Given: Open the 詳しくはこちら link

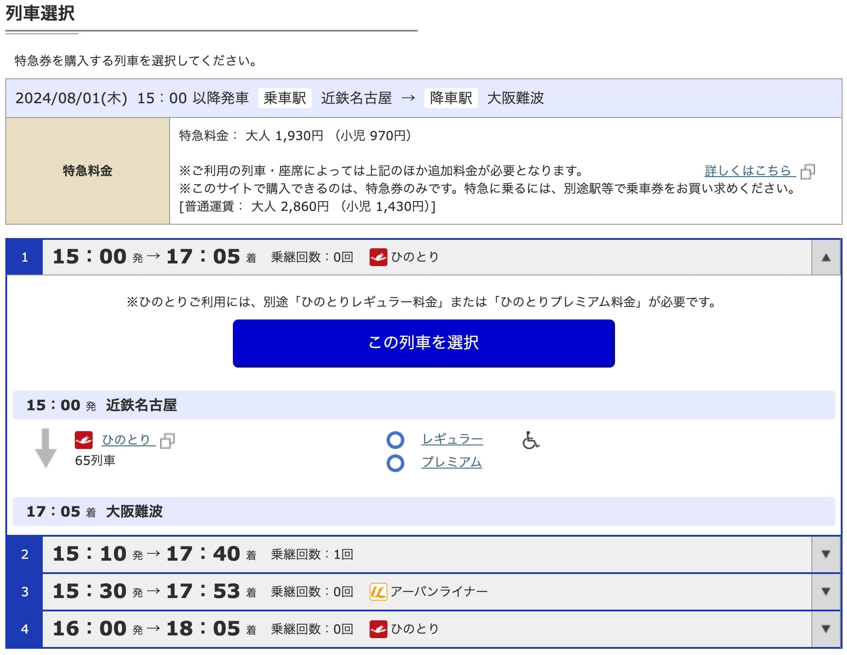Looking at the screenshot, I should click(750, 171).
